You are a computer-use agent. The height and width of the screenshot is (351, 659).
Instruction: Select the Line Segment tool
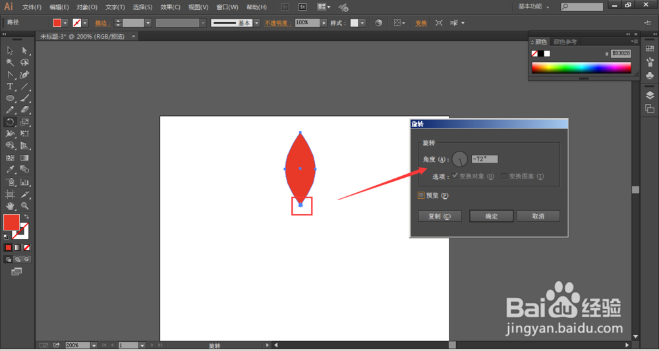25,86
